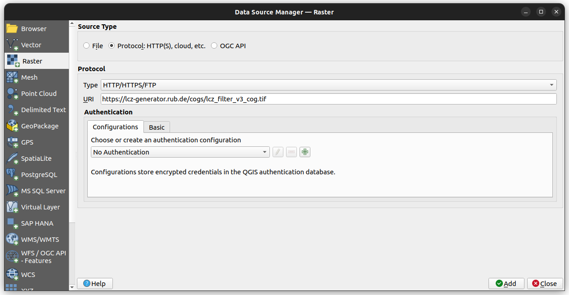Open the Mesh source icon

point(12,77)
